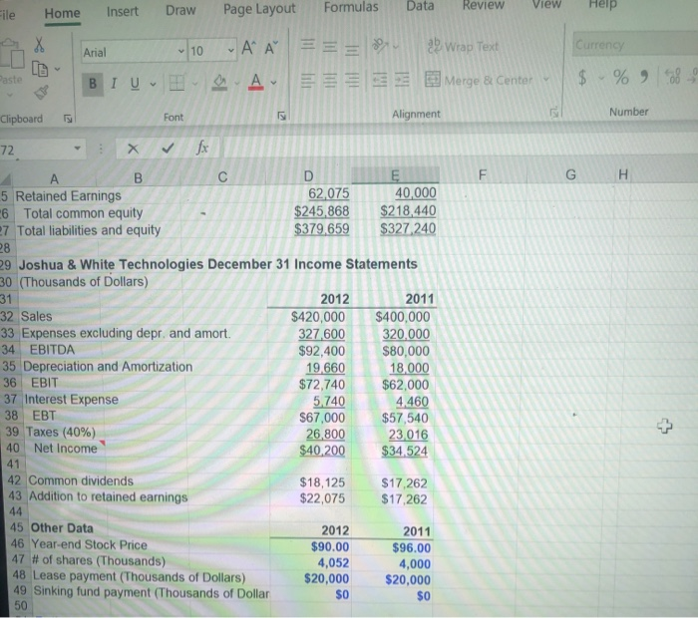Center text horizontally

pyautogui.click(x=329, y=81)
